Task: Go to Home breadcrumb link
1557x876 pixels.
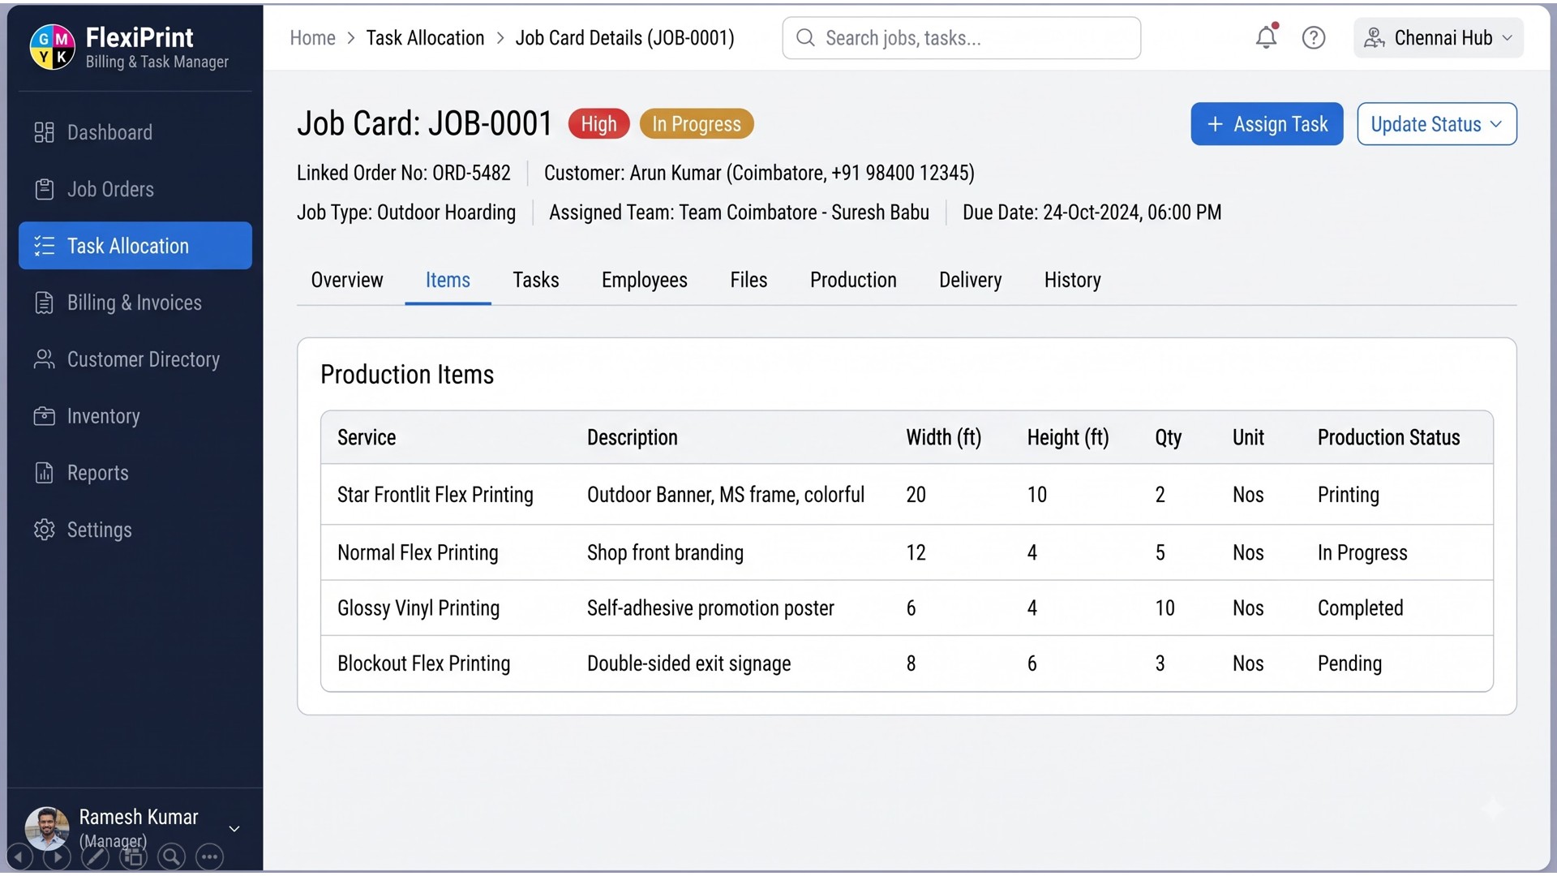Action: [x=313, y=37]
